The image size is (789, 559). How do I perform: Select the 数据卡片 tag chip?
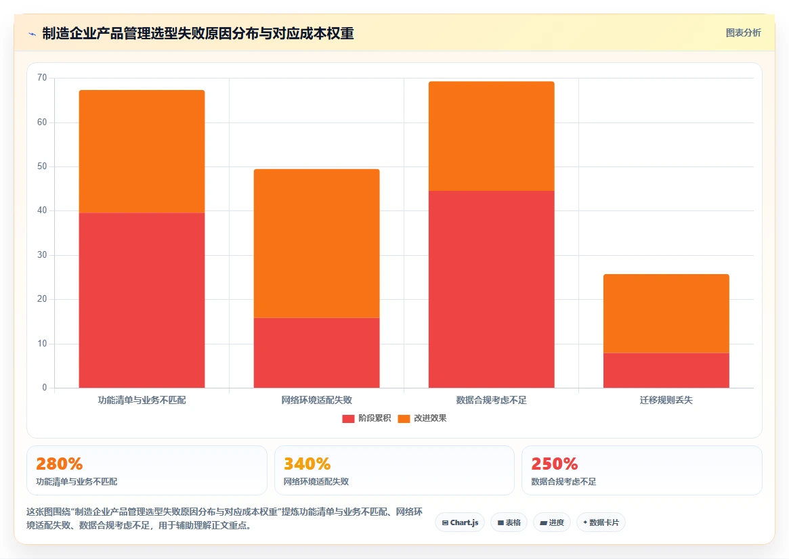(x=601, y=522)
